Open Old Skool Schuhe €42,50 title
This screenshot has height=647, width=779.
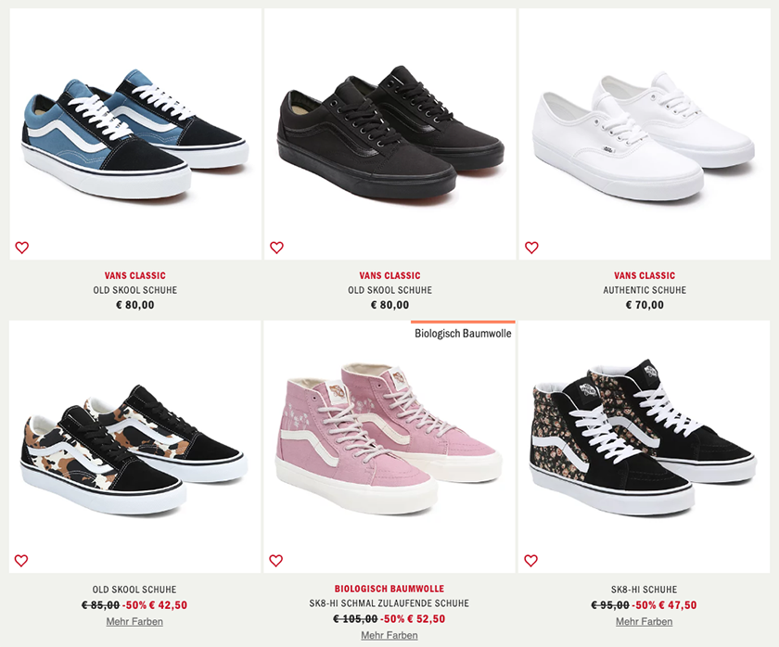click(134, 590)
